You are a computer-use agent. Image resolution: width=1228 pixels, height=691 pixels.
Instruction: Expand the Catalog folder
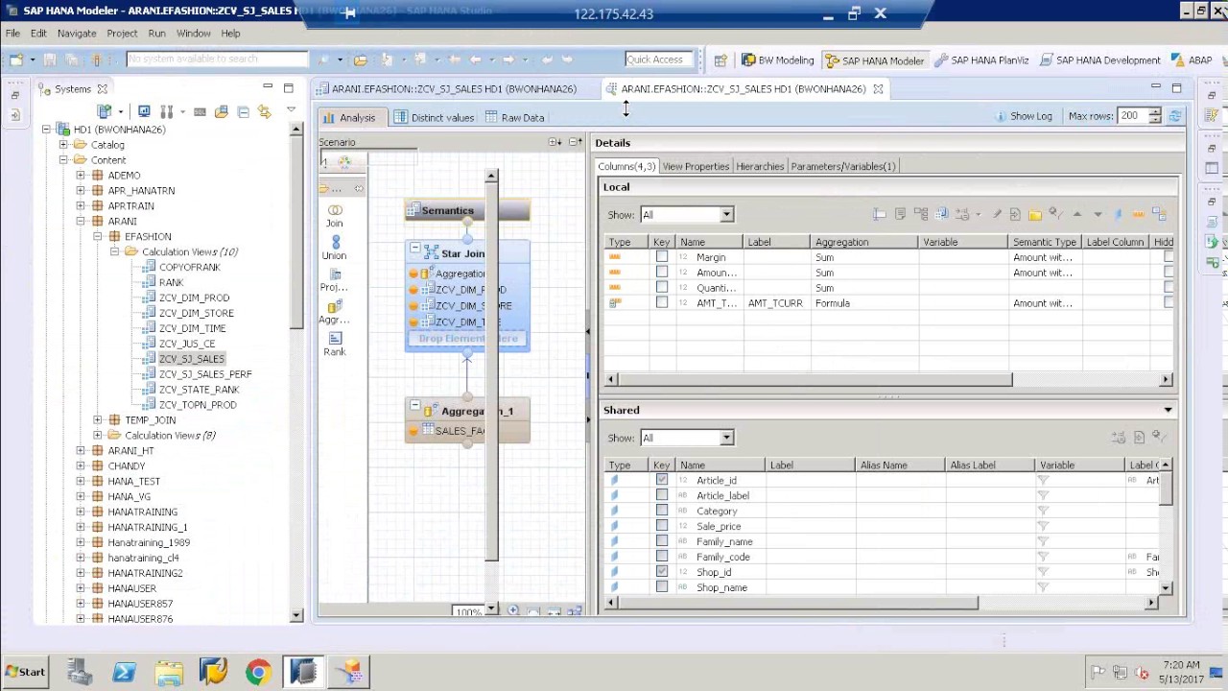(x=63, y=145)
